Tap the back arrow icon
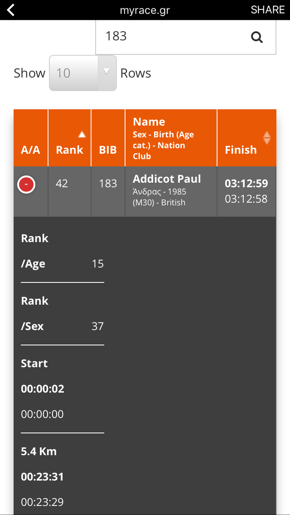 (11, 10)
